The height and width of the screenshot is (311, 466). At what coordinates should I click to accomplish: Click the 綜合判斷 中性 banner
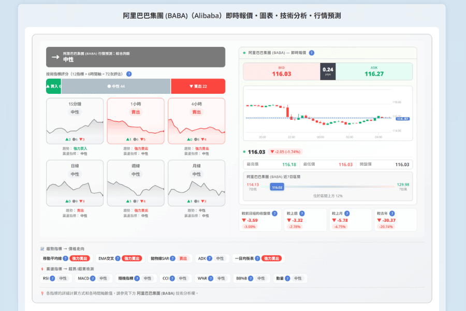point(136,57)
